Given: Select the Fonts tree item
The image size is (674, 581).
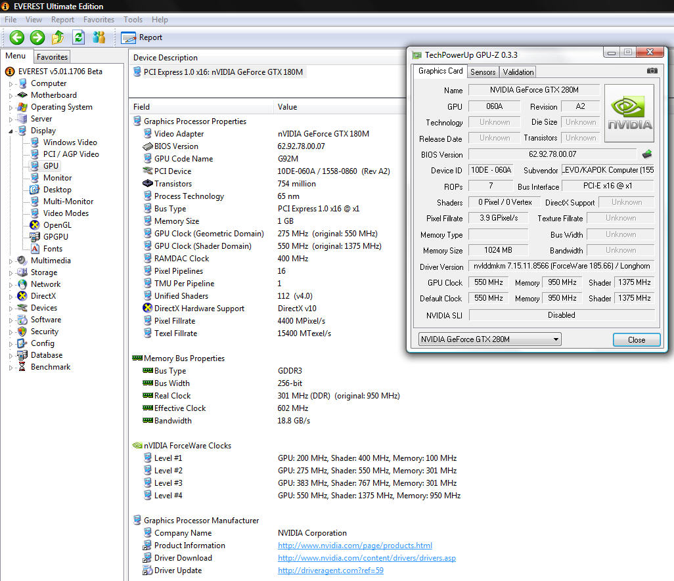Looking at the screenshot, I should (53, 249).
